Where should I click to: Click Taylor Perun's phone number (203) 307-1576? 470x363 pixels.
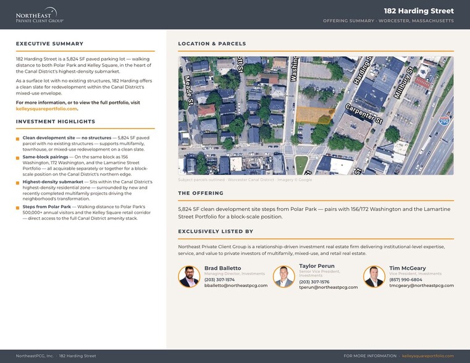pyautogui.click(x=314, y=282)
